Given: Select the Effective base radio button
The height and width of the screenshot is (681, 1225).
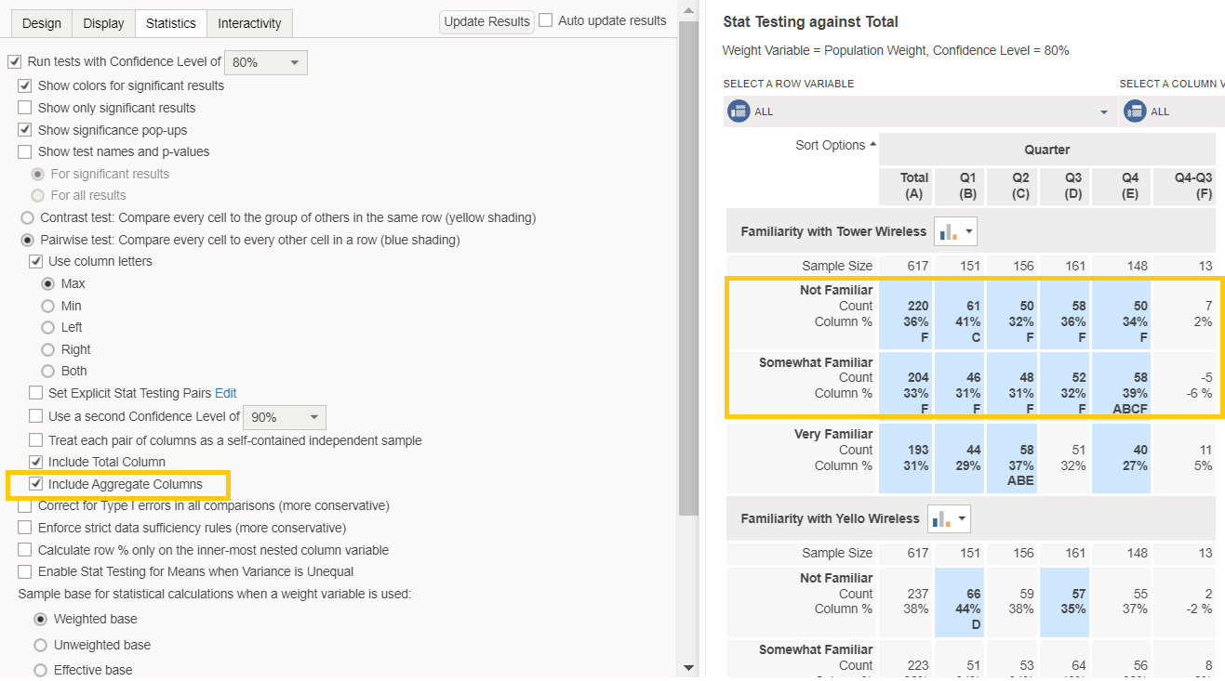Looking at the screenshot, I should click(x=40, y=670).
